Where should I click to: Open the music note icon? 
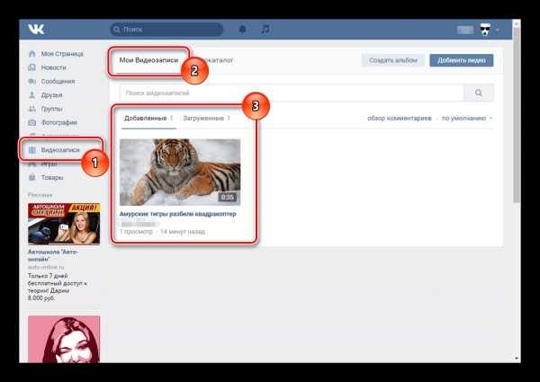pyautogui.click(x=265, y=30)
